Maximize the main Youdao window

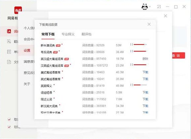click(176, 7)
